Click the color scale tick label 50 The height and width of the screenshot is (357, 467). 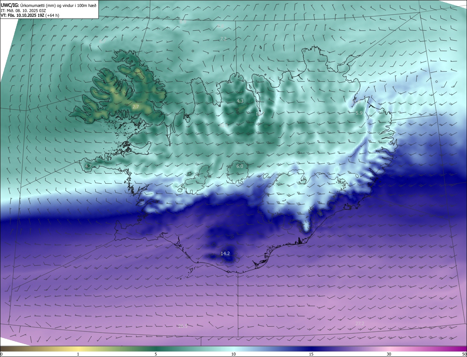(464, 354)
